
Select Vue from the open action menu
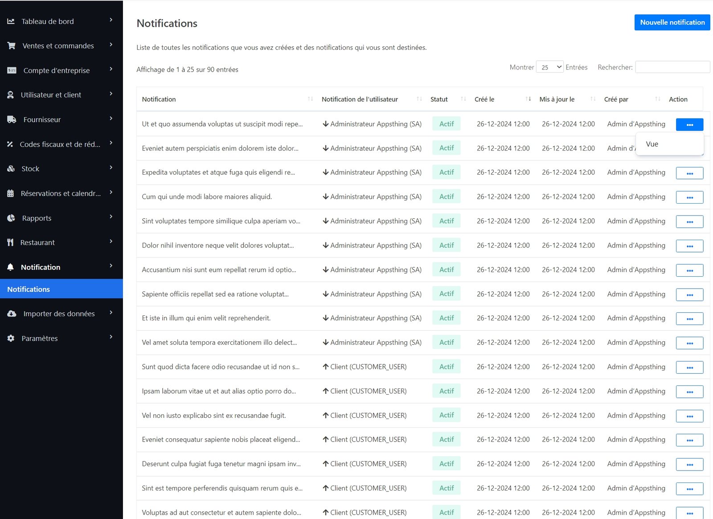click(x=652, y=144)
